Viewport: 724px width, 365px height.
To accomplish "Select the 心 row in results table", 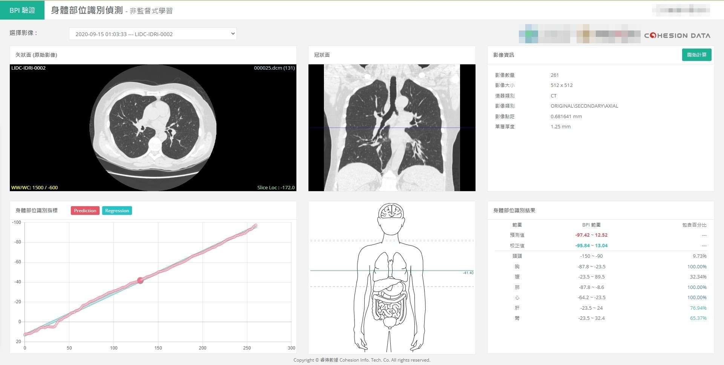I will (x=601, y=298).
